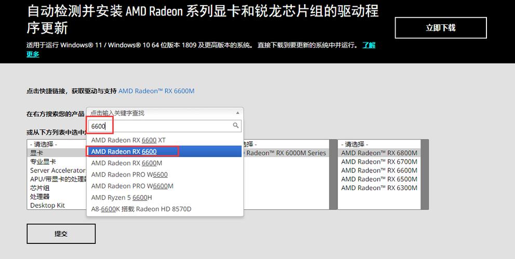The image size is (515, 259).
Task: Collapse the product search dropdown arrow
Action: coord(237,113)
